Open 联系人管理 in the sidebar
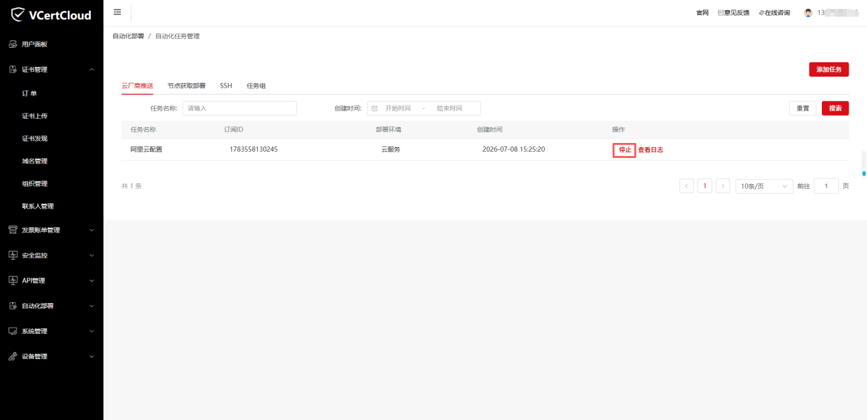The width and height of the screenshot is (867, 420). 38,207
